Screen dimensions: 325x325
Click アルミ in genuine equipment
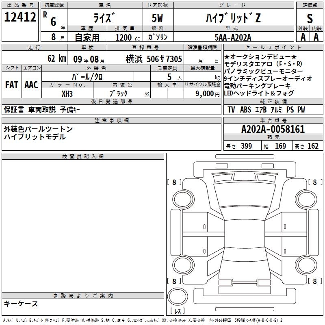(276, 109)
